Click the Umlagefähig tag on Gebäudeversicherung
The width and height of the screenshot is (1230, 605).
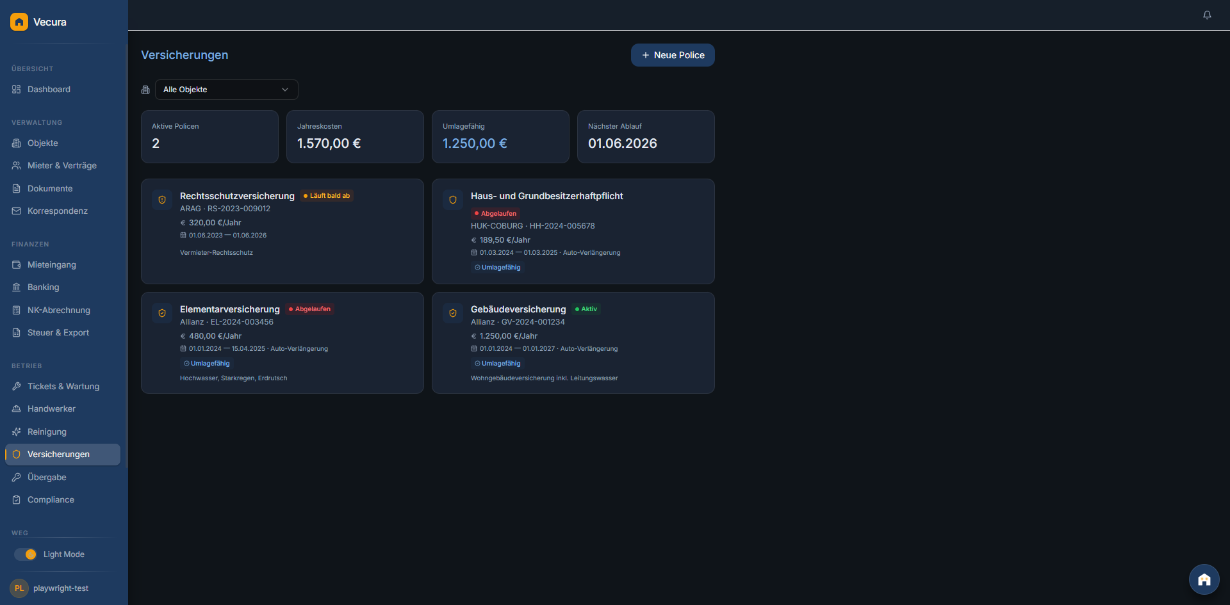coord(498,364)
